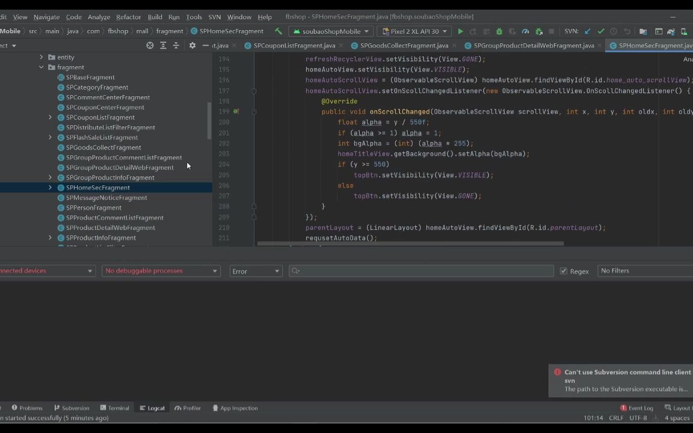The image size is (693, 433).
Task: Open Project view selector dropdown arrow
Action: (x=14, y=46)
